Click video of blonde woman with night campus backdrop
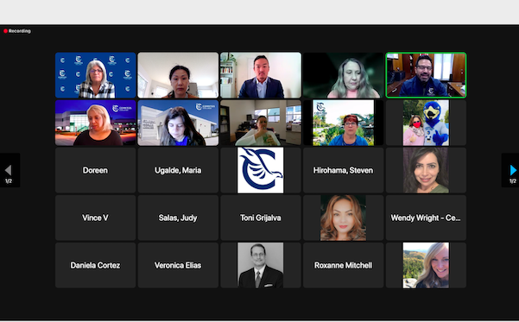519x322 pixels. 95,123
